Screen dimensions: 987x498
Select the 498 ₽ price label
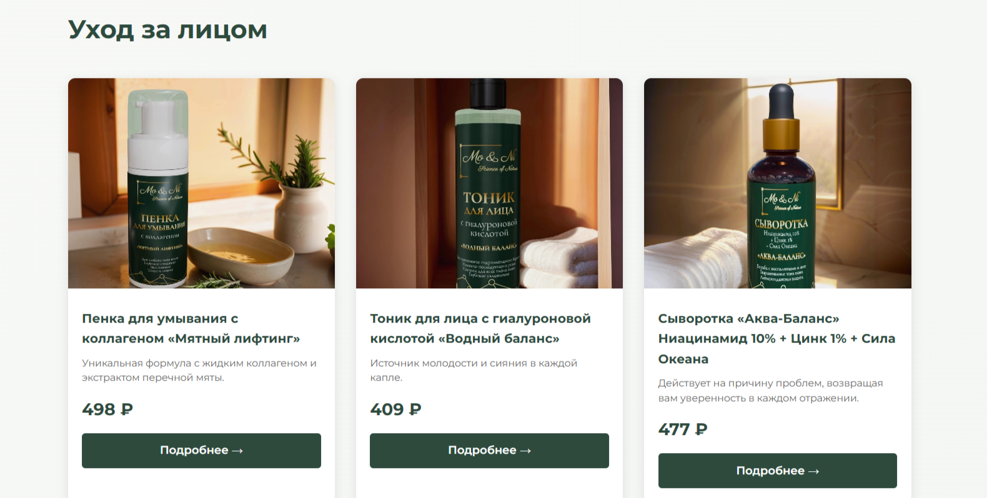point(107,409)
